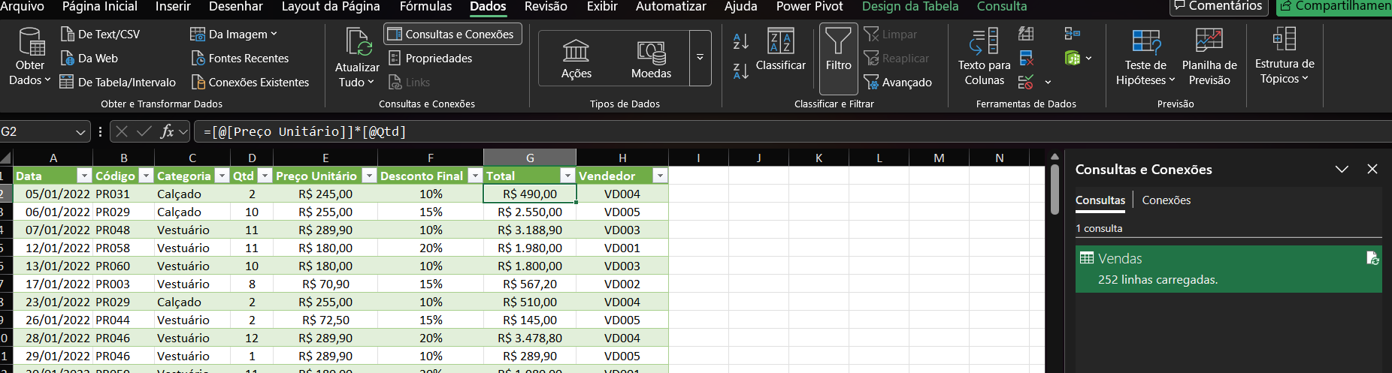The image size is (1392, 373).
Task: Sort ascending A to Z
Action: (x=741, y=41)
